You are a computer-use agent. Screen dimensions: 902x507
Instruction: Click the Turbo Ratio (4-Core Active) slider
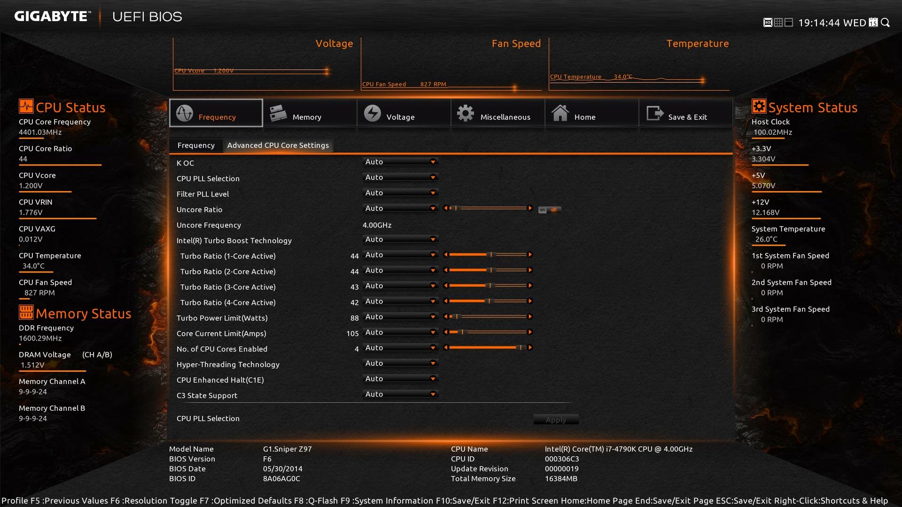coord(488,301)
